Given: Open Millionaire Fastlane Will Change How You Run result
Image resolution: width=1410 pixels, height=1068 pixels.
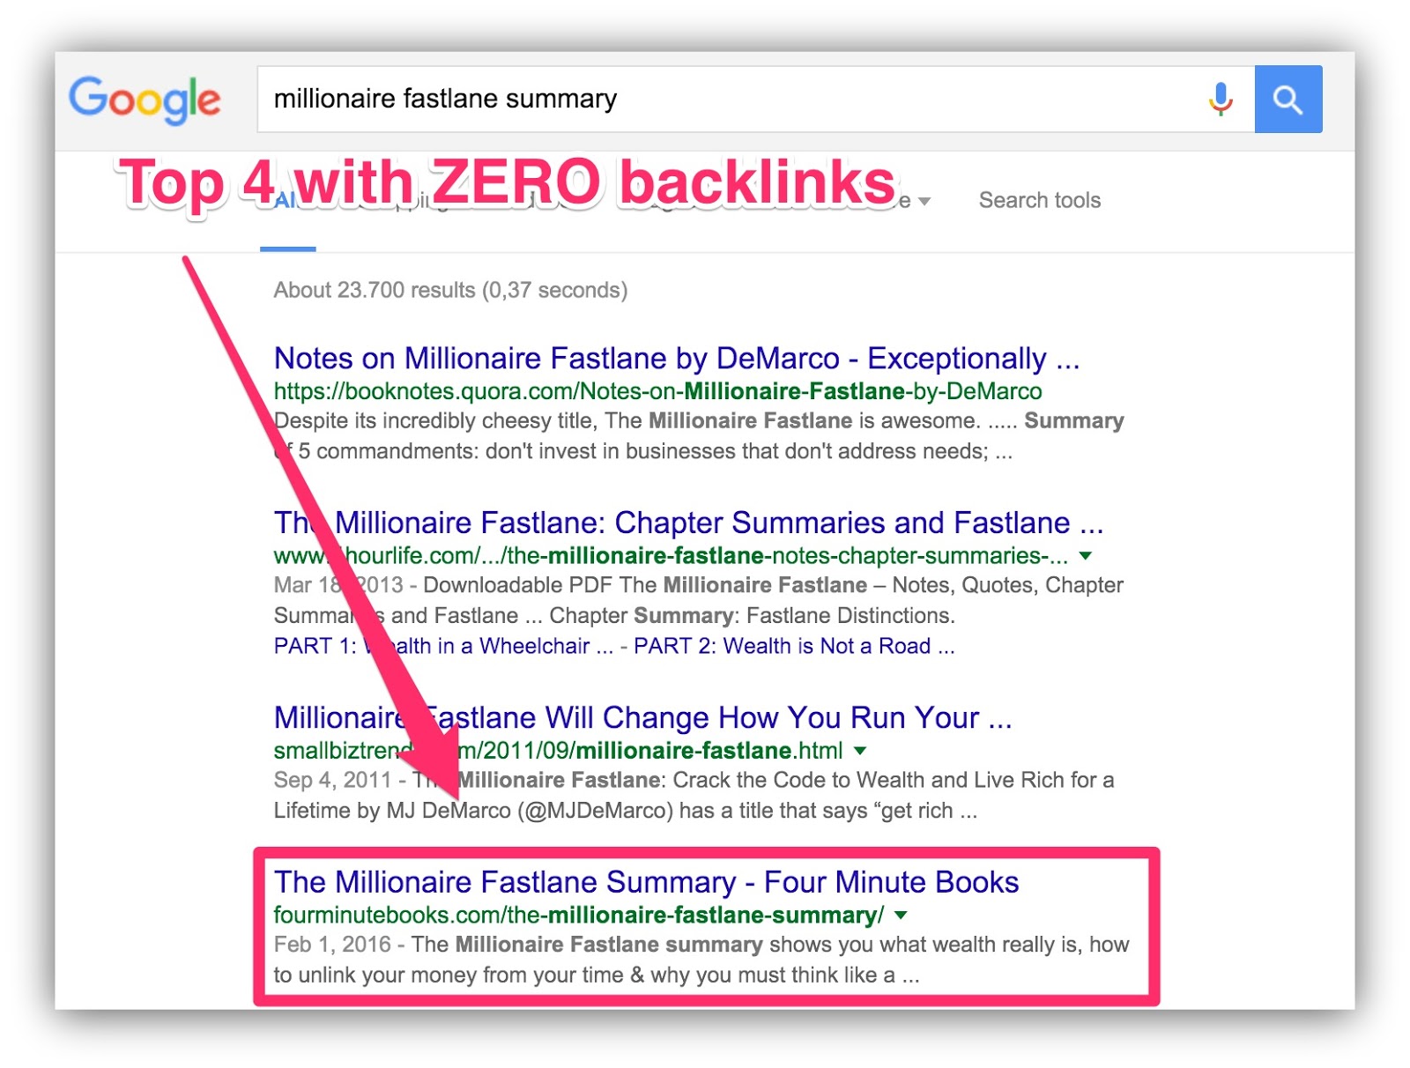Looking at the screenshot, I should [642, 717].
